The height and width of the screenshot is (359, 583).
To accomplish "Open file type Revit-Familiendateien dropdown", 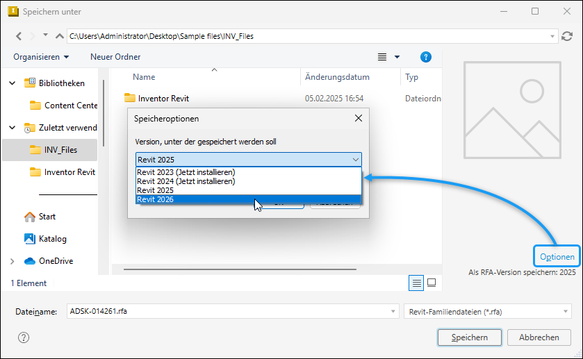I will coord(488,311).
